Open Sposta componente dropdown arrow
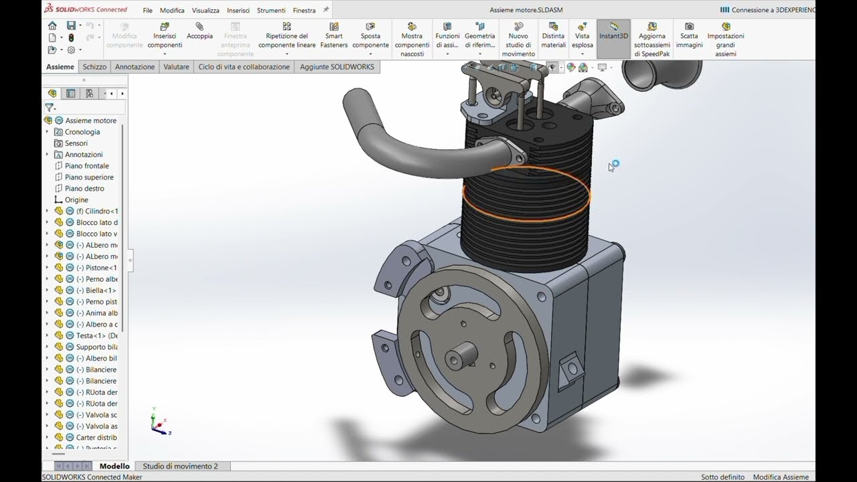This screenshot has width=857, height=482. coord(370,54)
